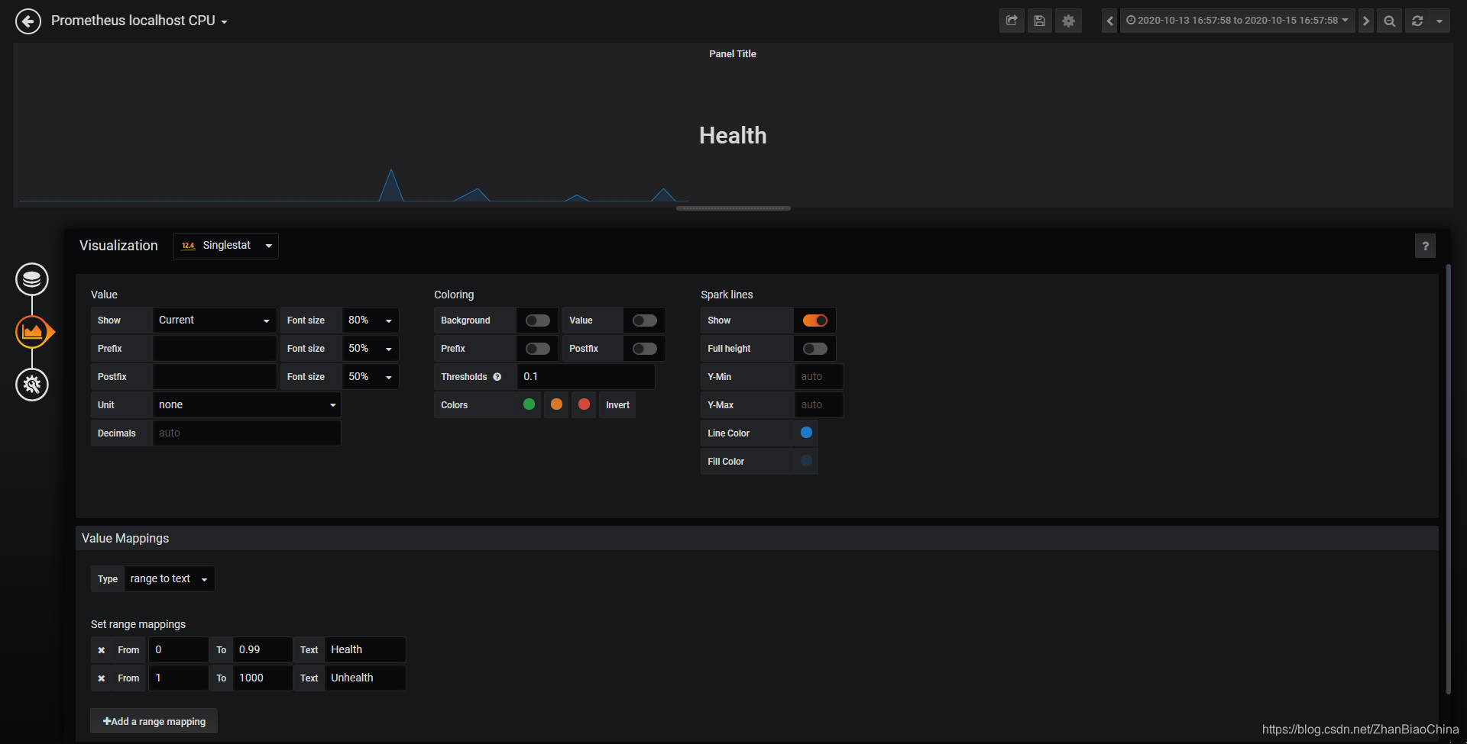The height and width of the screenshot is (744, 1467).
Task: Change the sparkline Line Color swatch
Action: click(806, 433)
